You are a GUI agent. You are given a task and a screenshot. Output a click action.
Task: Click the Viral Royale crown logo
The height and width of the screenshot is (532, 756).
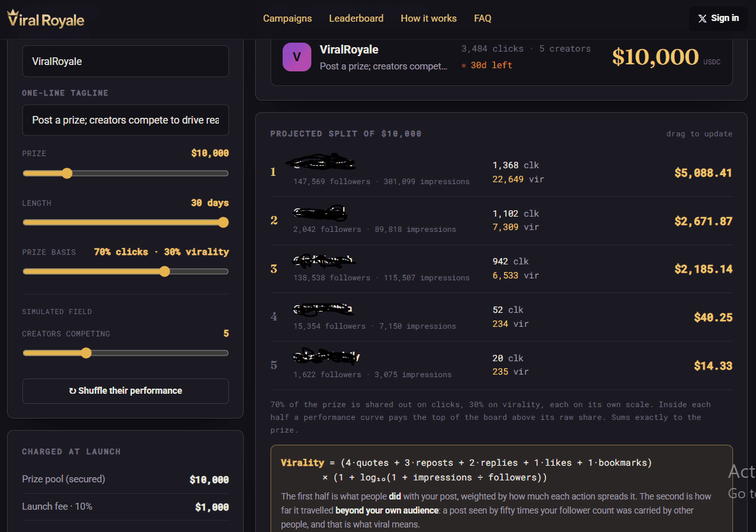(46, 19)
